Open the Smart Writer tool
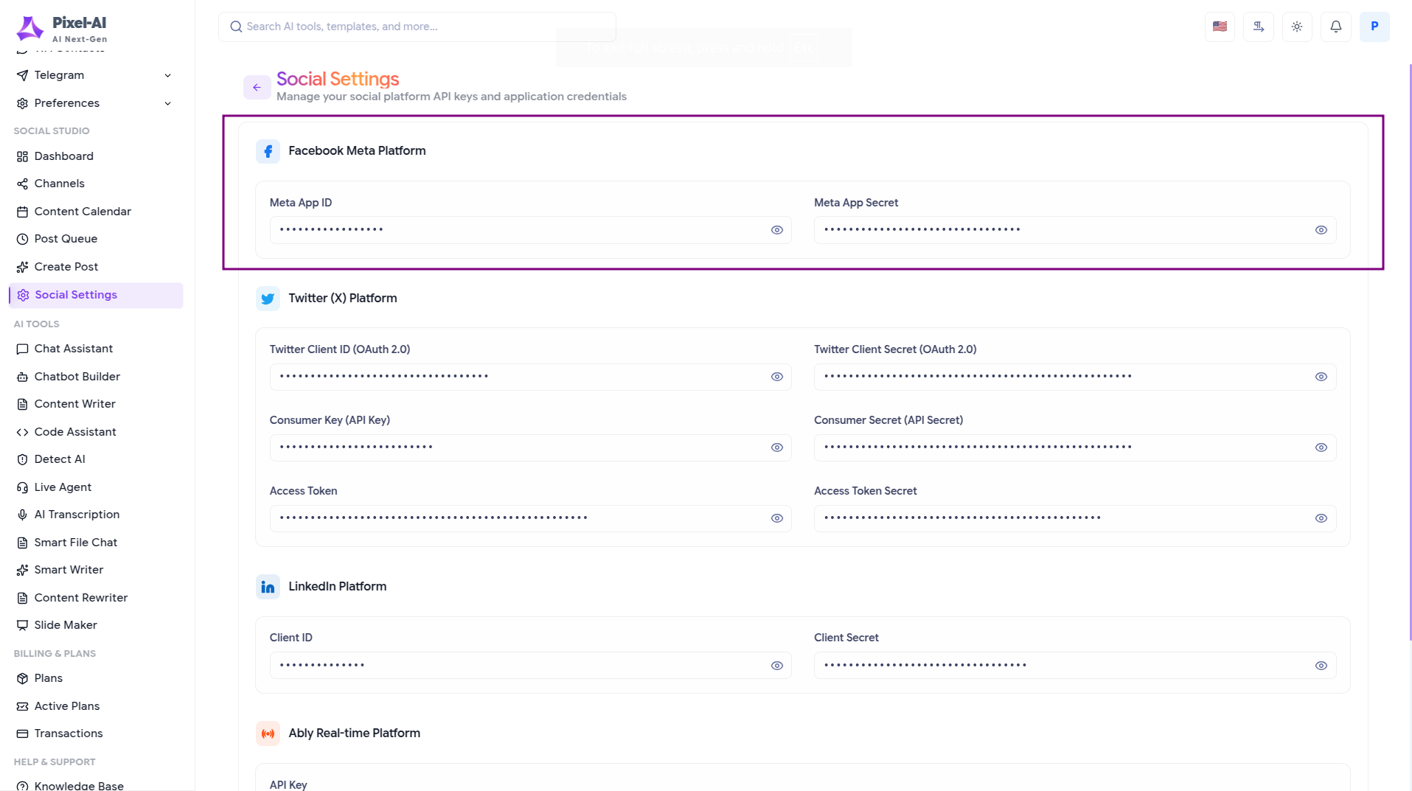The image size is (1412, 791). click(x=96, y=570)
